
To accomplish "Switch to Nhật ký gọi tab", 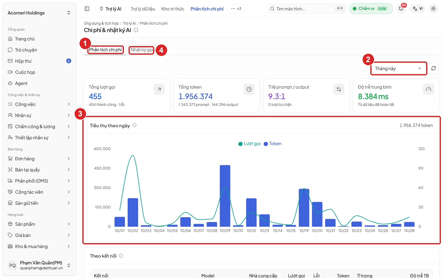I will tap(142, 50).
